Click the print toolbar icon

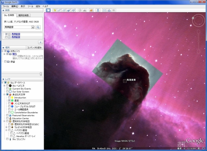109,10
